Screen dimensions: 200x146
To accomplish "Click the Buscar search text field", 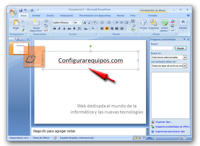I will coord(162,48).
